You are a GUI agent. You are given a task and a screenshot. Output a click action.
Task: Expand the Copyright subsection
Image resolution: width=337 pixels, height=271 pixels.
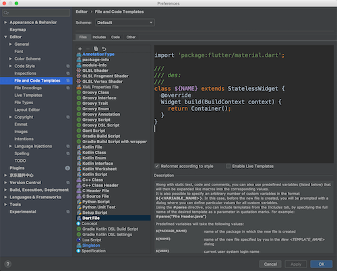[x=11, y=117]
